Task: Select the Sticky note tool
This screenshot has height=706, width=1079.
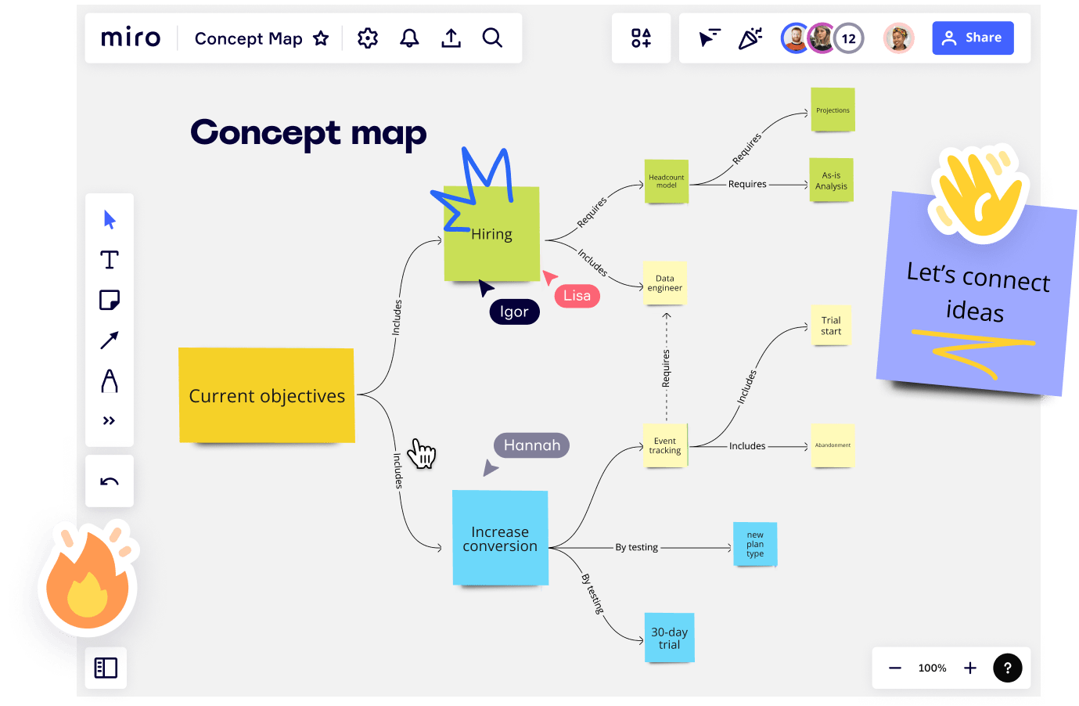Action: (x=110, y=300)
